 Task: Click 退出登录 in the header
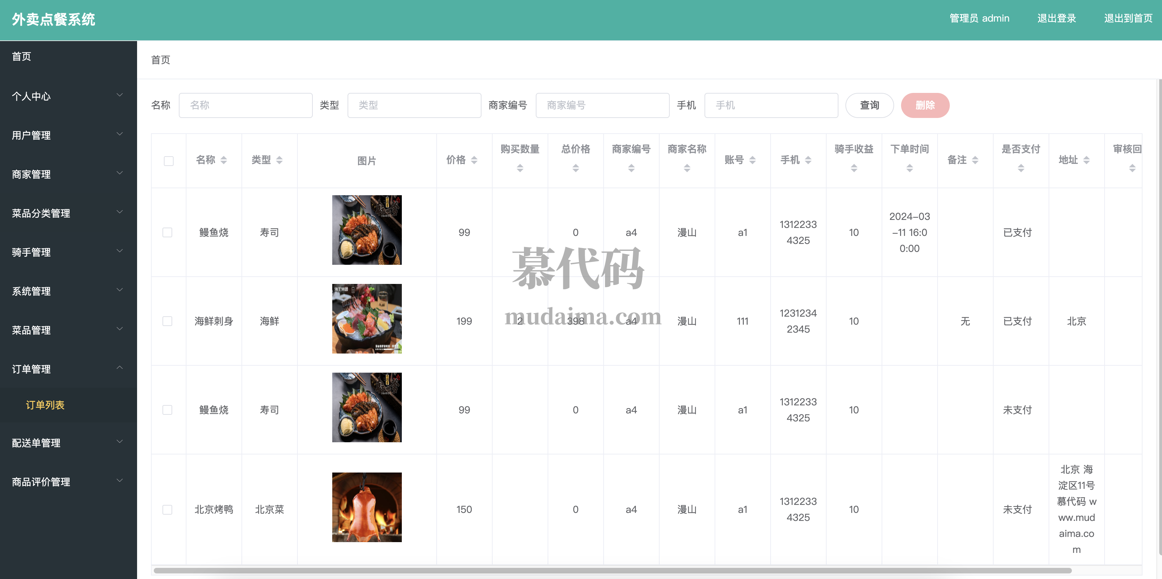(x=1056, y=18)
